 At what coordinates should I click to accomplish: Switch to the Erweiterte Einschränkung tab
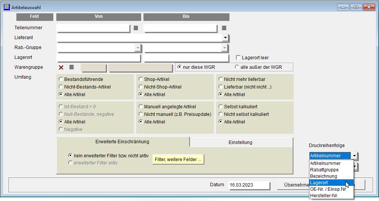click(x=123, y=142)
